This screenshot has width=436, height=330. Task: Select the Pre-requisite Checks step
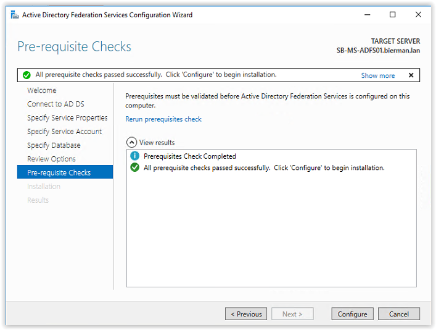tap(65, 172)
